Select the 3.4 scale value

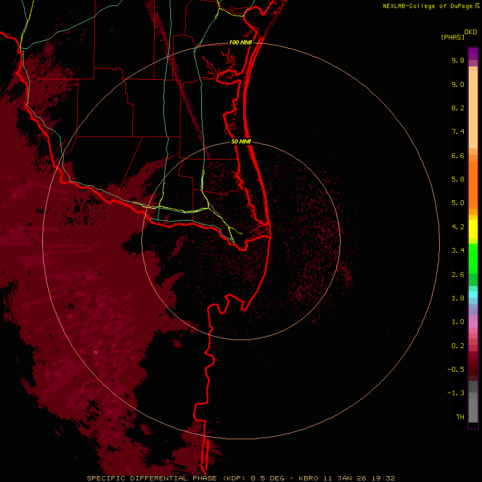458,251
